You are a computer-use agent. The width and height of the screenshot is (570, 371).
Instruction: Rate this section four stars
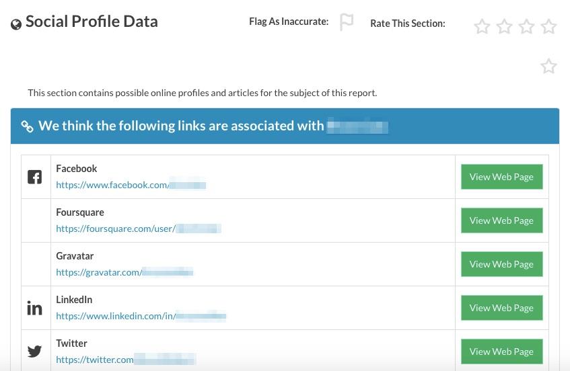548,27
